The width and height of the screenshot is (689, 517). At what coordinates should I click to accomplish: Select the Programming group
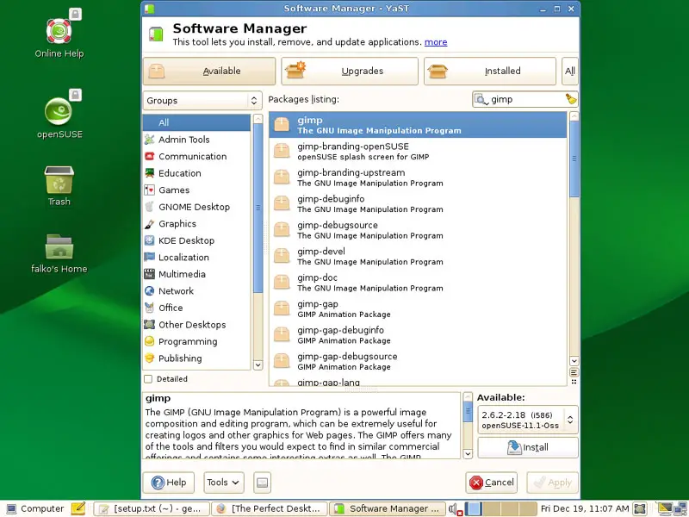(x=197, y=341)
